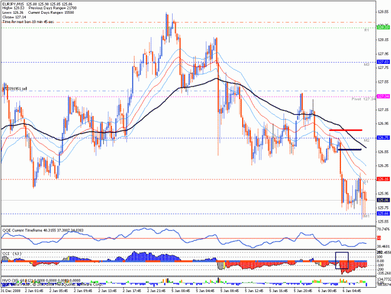Click the green 128.33 R1 price tag

(383, 28)
